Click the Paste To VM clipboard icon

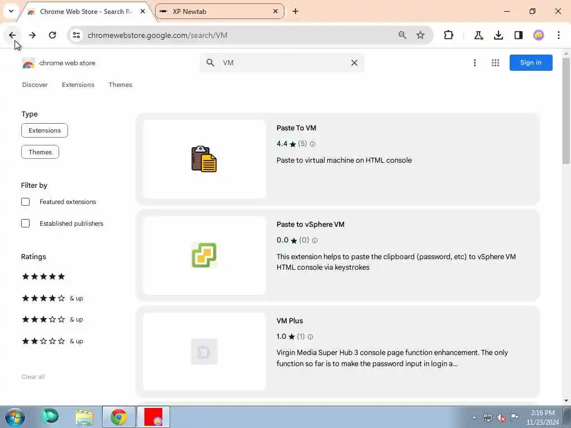point(204,159)
